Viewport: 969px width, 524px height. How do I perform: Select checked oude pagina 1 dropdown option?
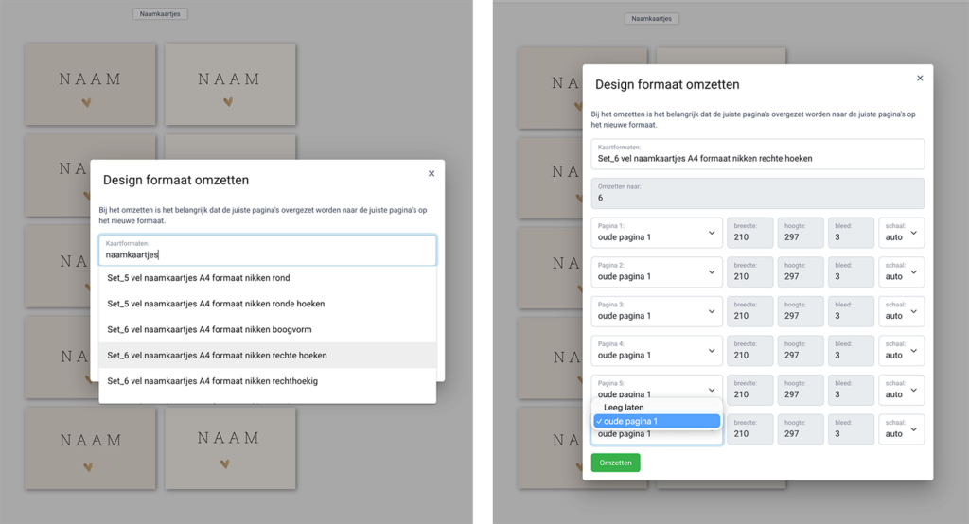pyautogui.click(x=657, y=421)
